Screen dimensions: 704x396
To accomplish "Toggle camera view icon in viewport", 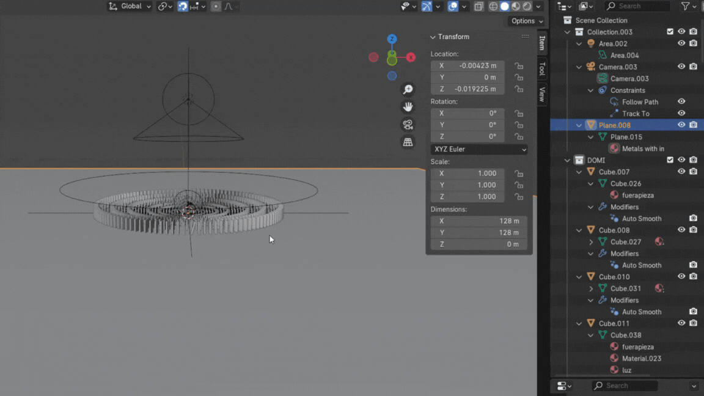I will coord(408,125).
